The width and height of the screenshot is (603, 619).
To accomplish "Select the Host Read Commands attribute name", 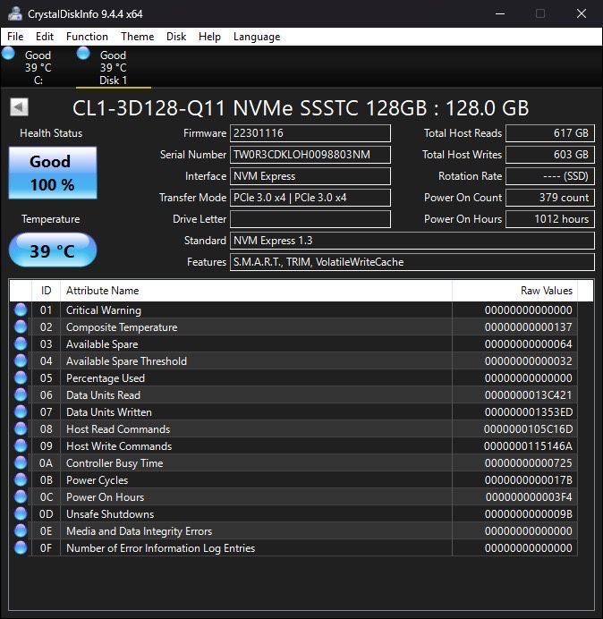I will pyautogui.click(x=118, y=429).
